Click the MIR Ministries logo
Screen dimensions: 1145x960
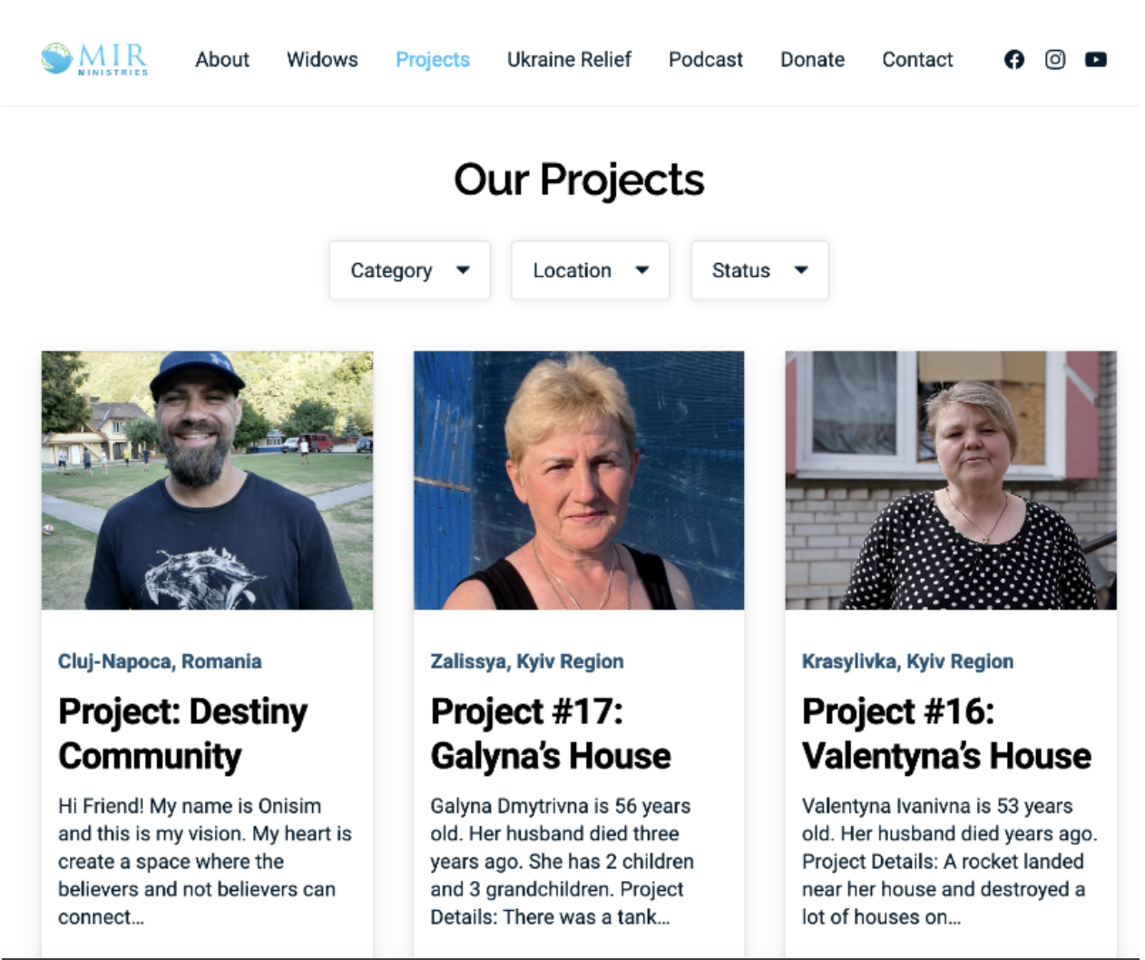[x=94, y=59]
